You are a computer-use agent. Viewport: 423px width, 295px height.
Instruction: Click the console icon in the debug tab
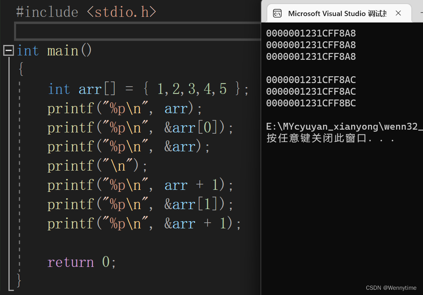(x=277, y=13)
